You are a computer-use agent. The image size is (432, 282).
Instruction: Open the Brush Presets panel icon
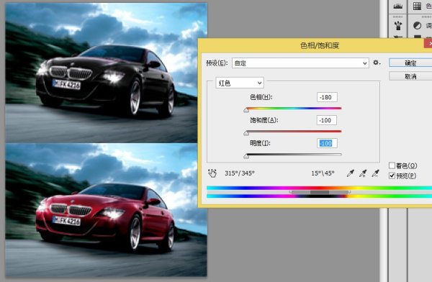[x=398, y=25]
